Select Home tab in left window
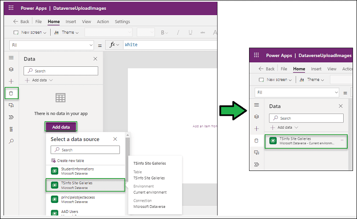Screen dimensions: 357x219 (54, 21)
